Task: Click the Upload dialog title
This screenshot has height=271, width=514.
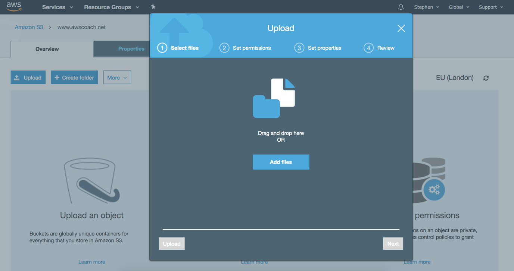Action: coord(281,28)
